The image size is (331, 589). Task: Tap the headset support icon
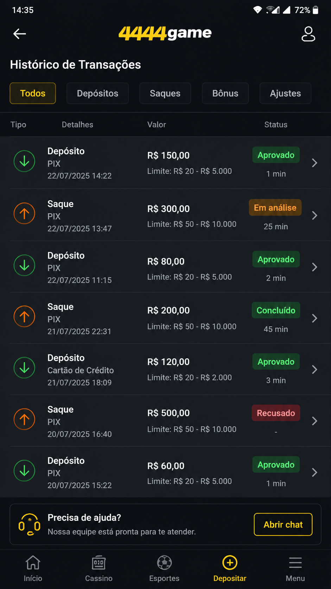(30, 525)
